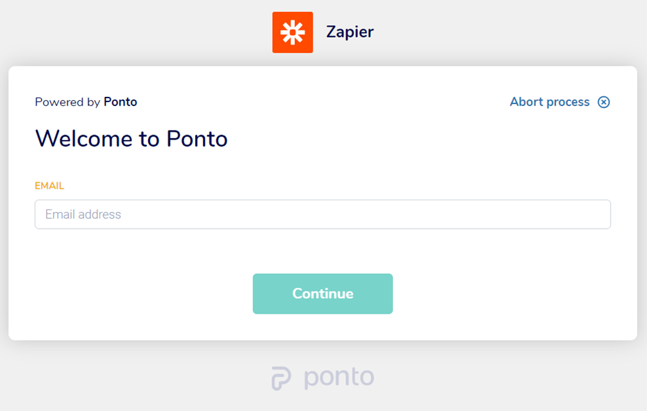The height and width of the screenshot is (411, 647).
Task: Click the gray Ponto P logo icon
Action: [x=281, y=379]
